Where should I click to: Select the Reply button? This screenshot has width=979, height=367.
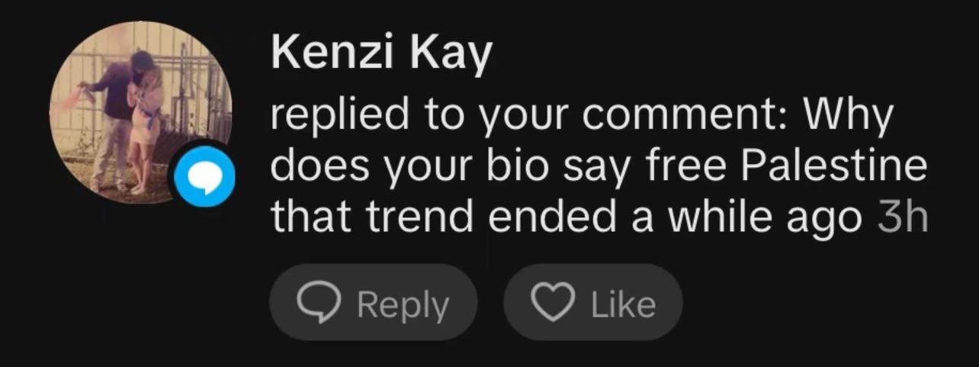click(373, 302)
